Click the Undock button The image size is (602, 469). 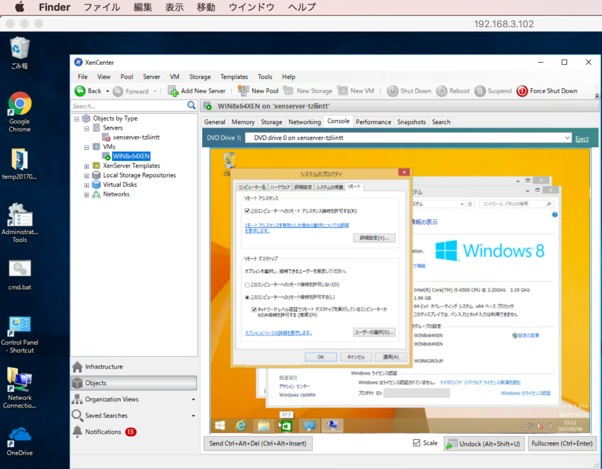pos(483,444)
